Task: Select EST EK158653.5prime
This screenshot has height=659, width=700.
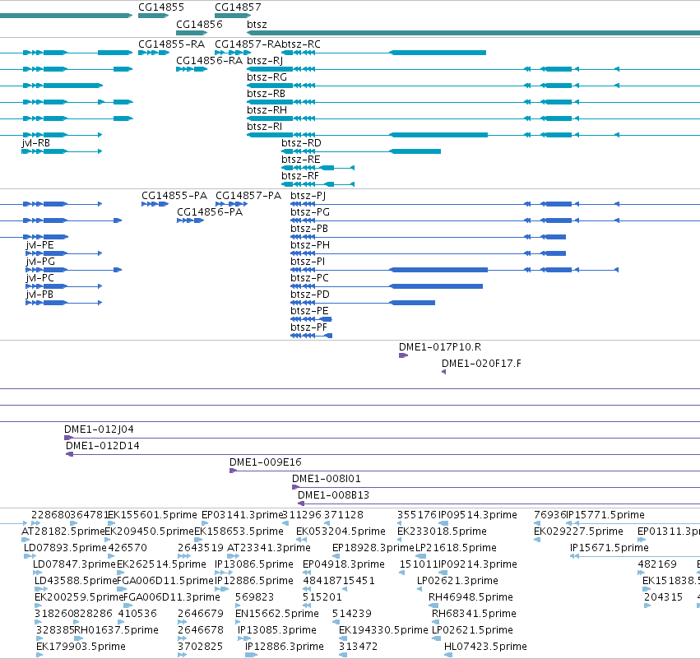Action: [x=239, y=532]
